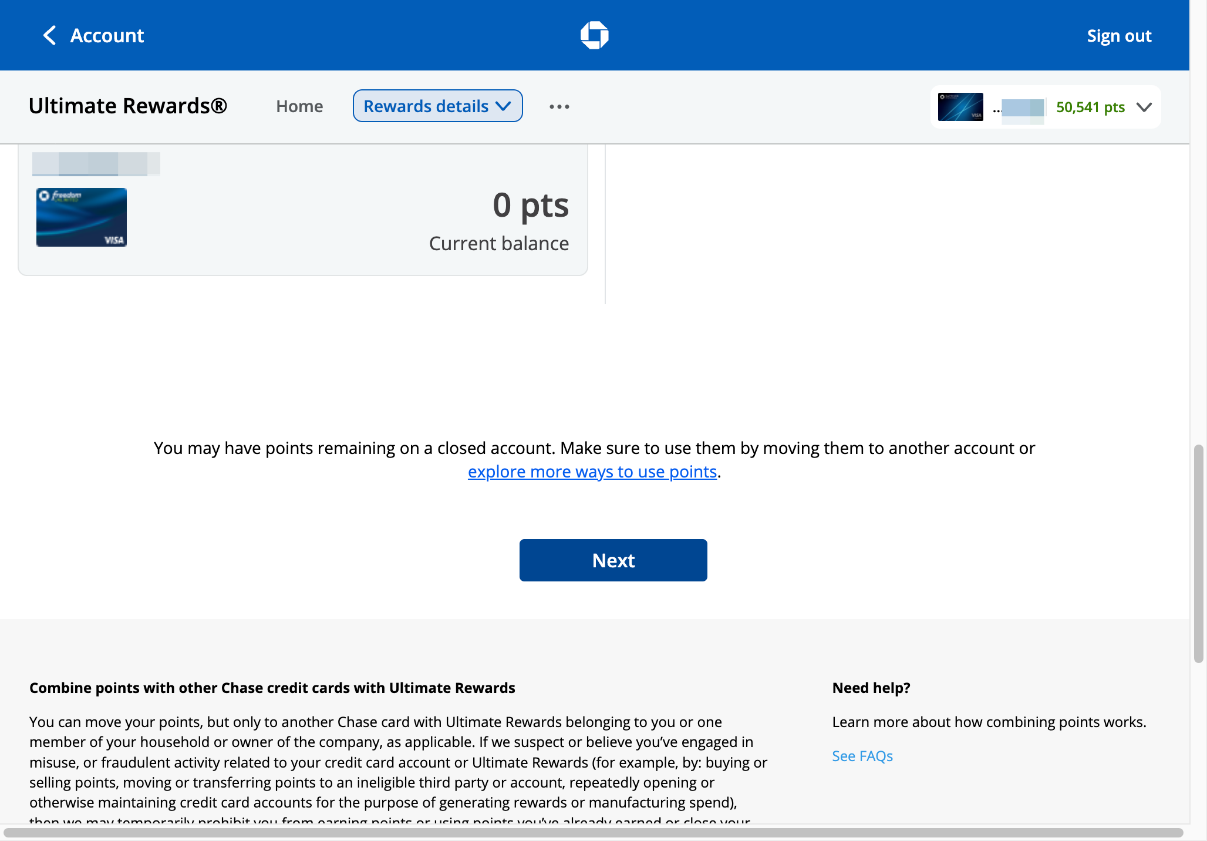Click the Account back label

107,35
